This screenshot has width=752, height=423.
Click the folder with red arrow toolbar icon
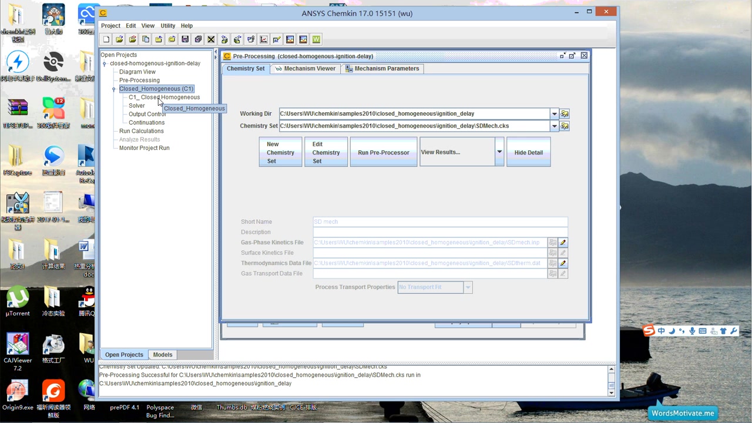click(x=132, y=39)
